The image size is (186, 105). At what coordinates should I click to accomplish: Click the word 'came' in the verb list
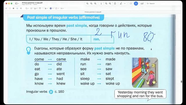(x=61, y=59)
